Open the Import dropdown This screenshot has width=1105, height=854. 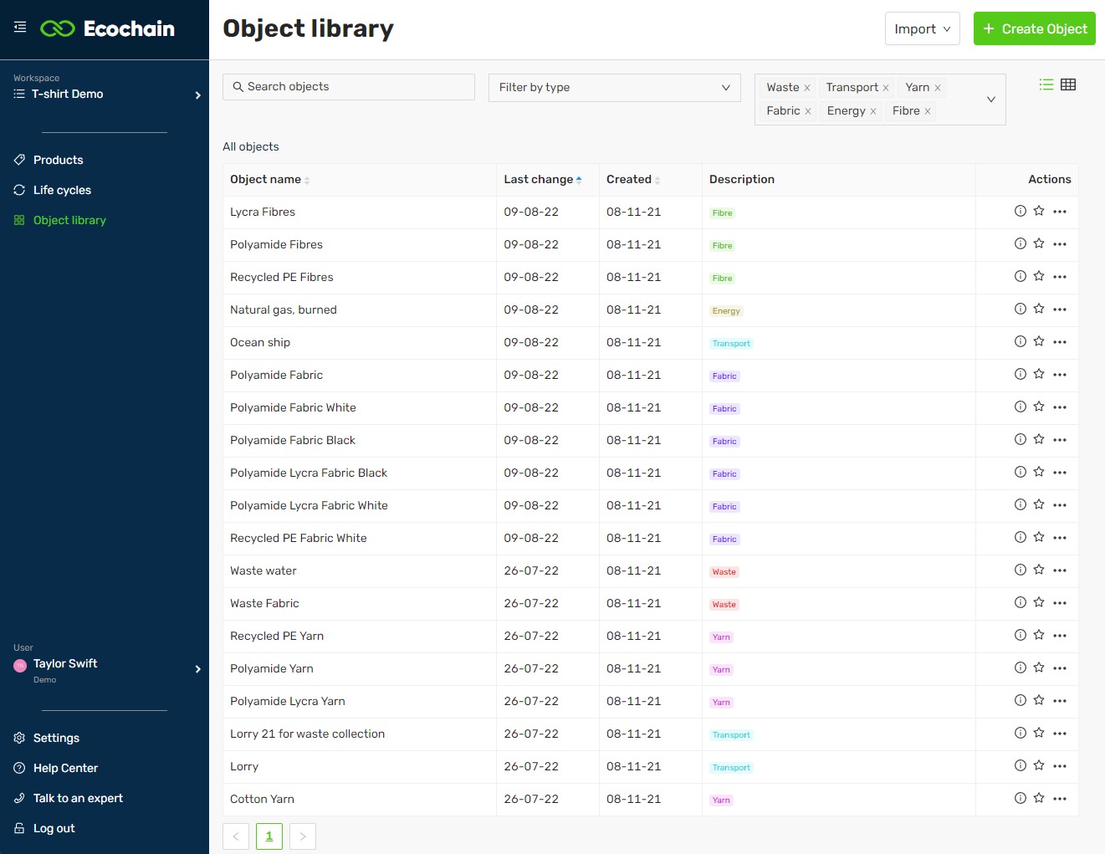coord(922,28)
